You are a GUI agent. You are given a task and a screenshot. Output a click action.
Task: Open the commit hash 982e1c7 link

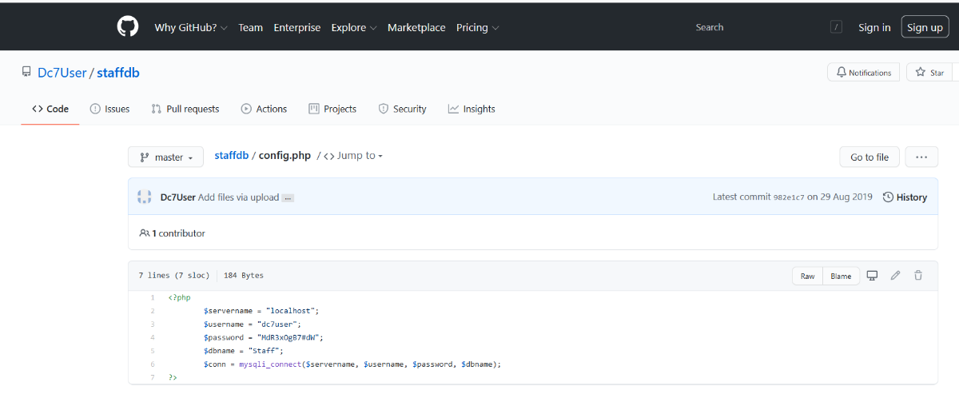[x=789, y=197]
